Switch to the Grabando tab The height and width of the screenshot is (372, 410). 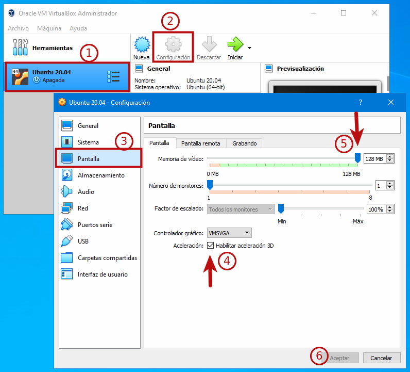(x=245, y=143)
